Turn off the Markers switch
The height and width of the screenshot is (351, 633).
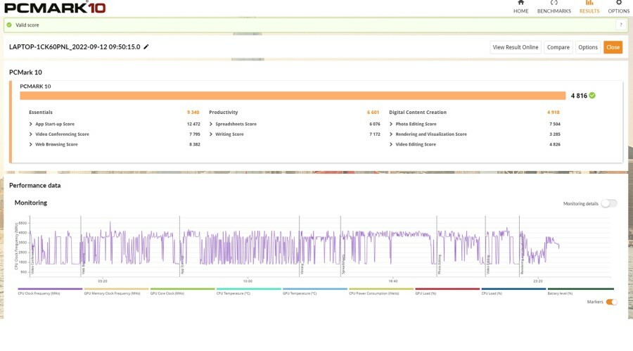(611, 302)
